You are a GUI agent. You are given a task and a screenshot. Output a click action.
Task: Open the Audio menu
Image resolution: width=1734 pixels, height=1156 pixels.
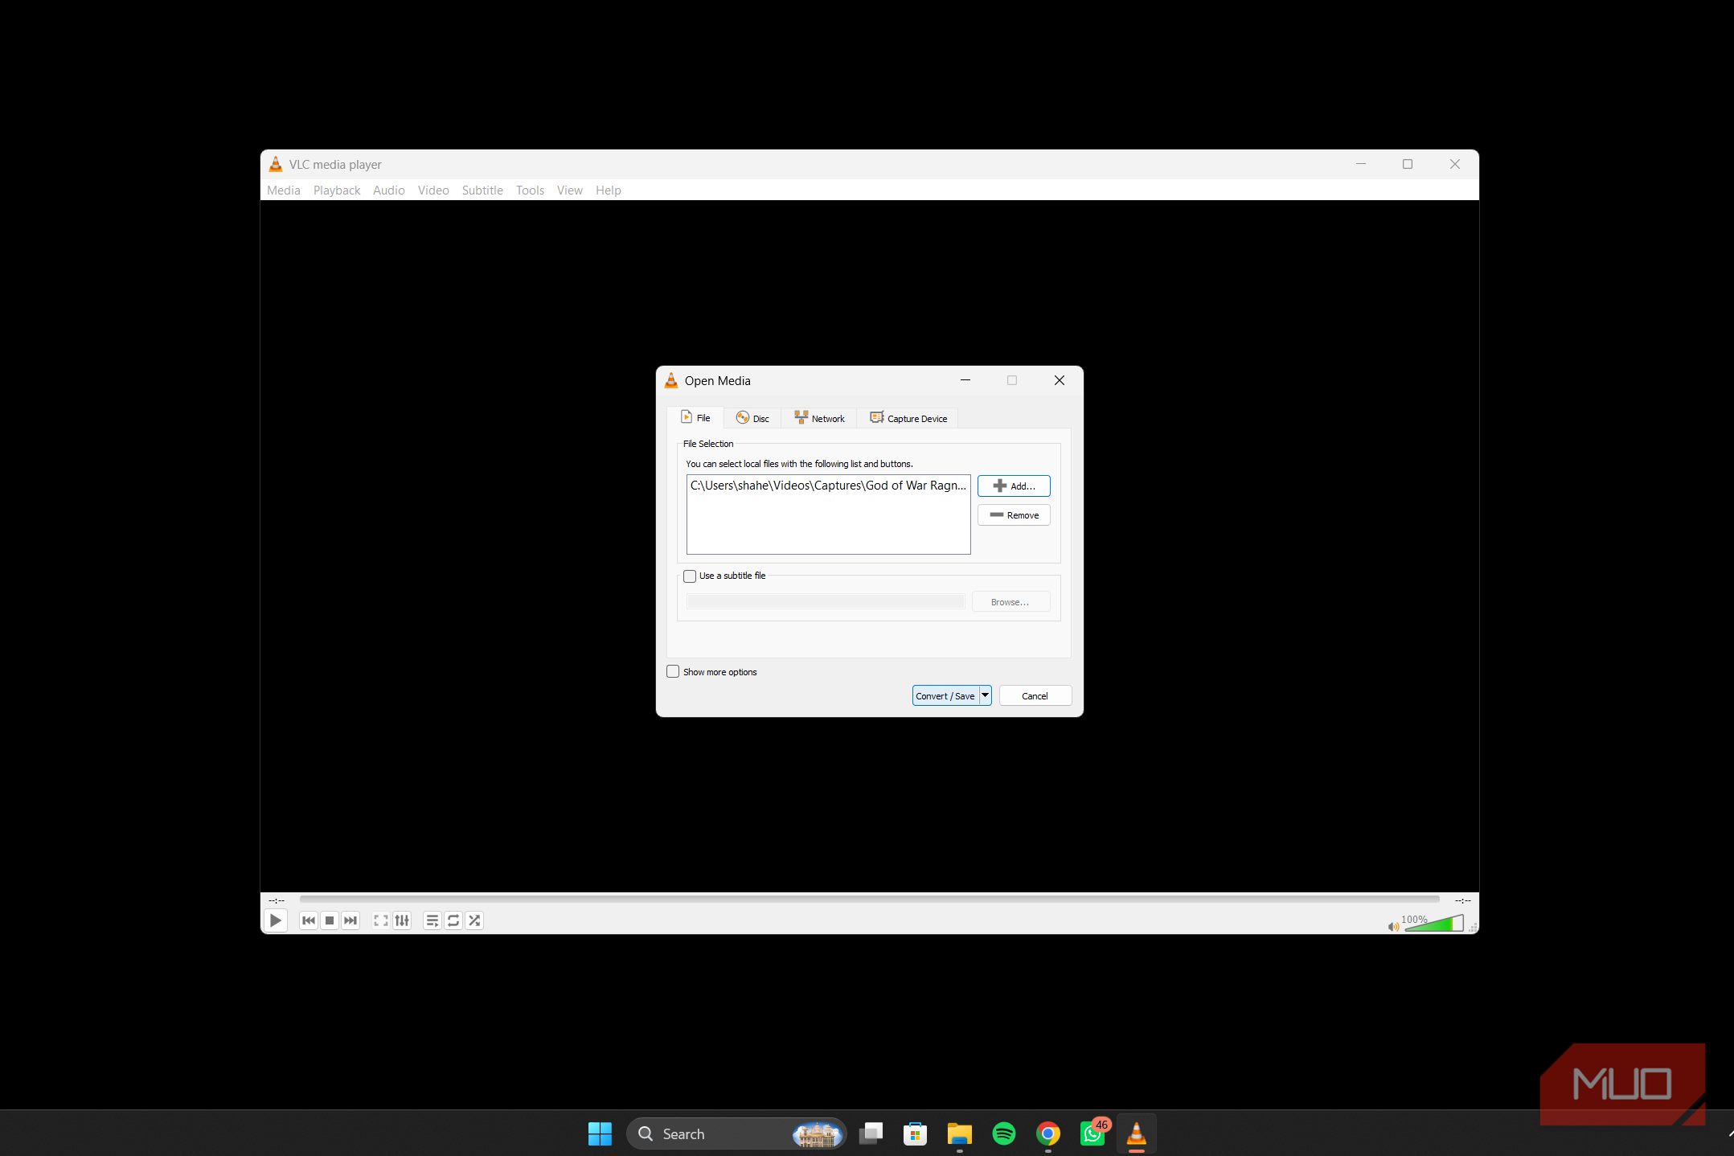389,190
